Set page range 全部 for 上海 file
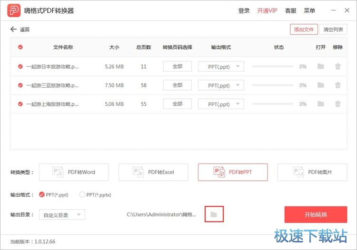This screenshot has width=357, height=250. tap(178, 104)
